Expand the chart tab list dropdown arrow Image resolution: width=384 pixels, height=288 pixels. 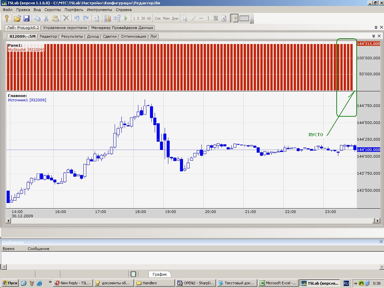tap(374, 36)
